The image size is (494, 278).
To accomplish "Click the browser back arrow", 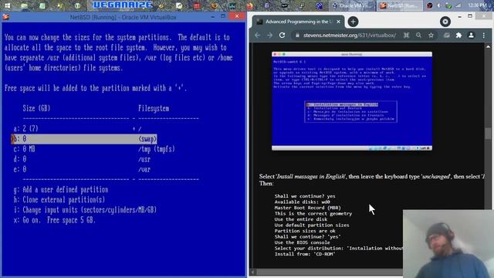I will click(257, 36).
